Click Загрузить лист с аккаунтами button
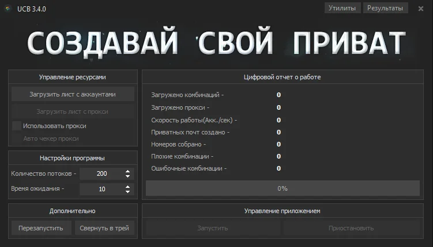433x247 pixels. 73,94
